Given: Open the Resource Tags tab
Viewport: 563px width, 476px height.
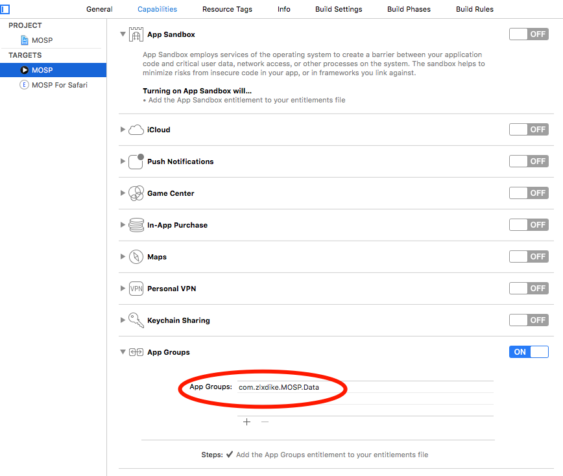Looking at the screenshot, I should point(227,9).
